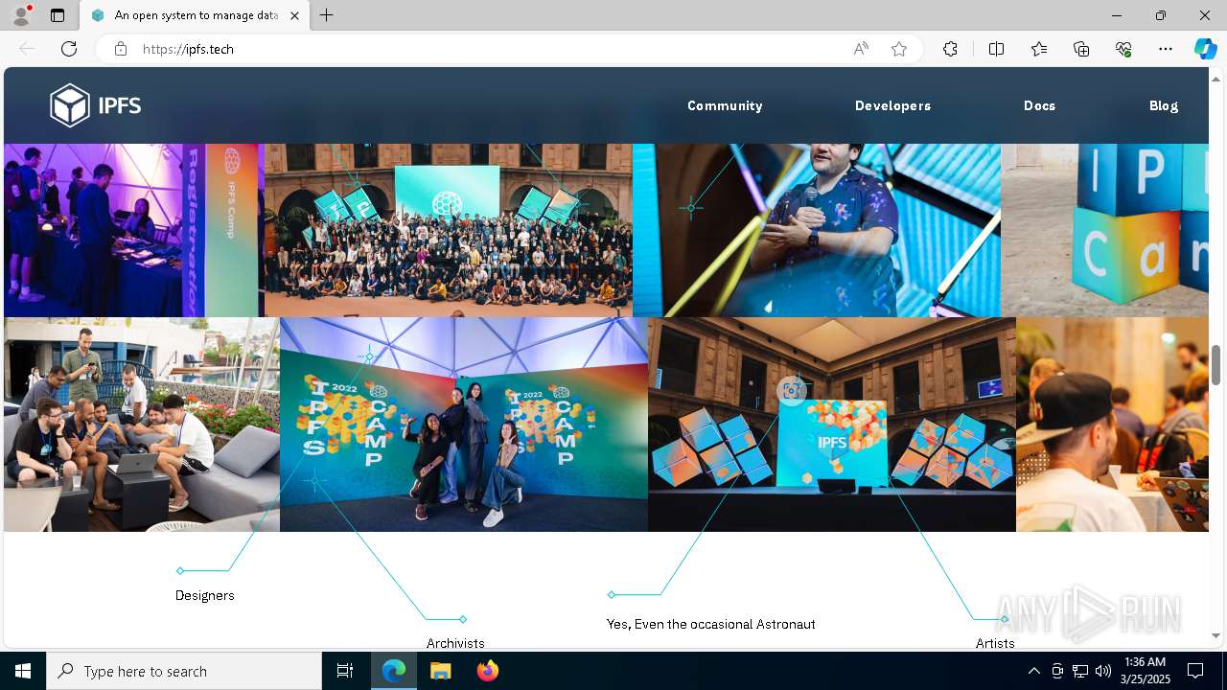
Task: Click the group photo in courtyard
Action: tap(448, 230)
